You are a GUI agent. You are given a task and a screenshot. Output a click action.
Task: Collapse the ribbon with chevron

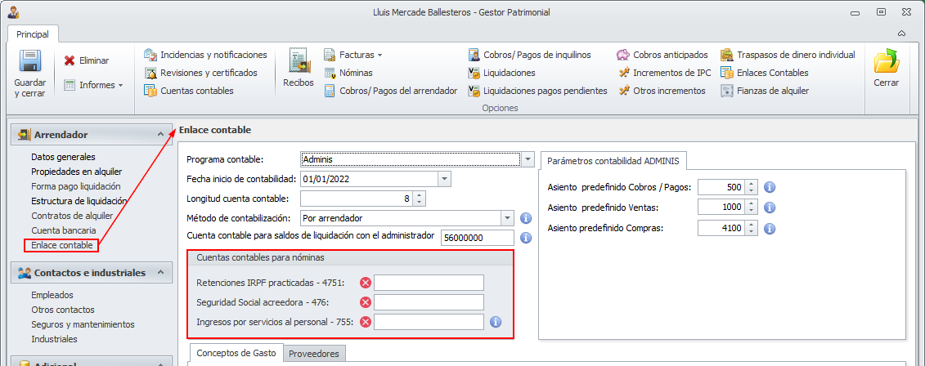(x=901, y=33)
